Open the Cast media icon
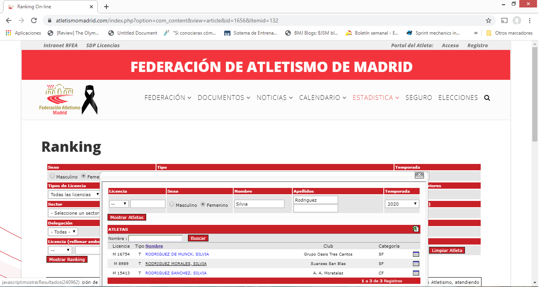This screenshot has height=287, width=539. point(504,20)
